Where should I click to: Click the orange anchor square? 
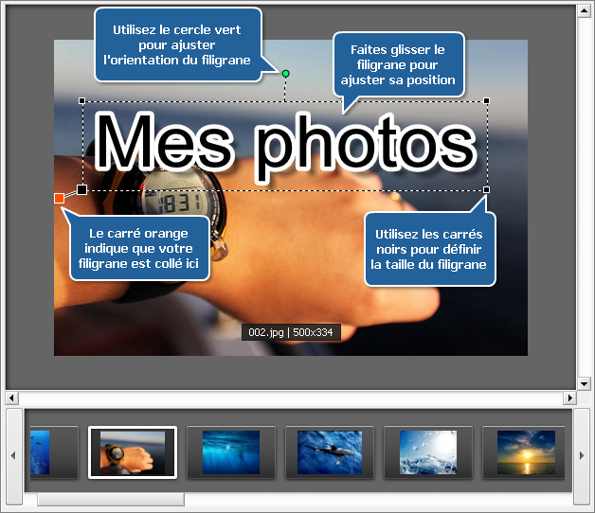(x=59, y=198)
